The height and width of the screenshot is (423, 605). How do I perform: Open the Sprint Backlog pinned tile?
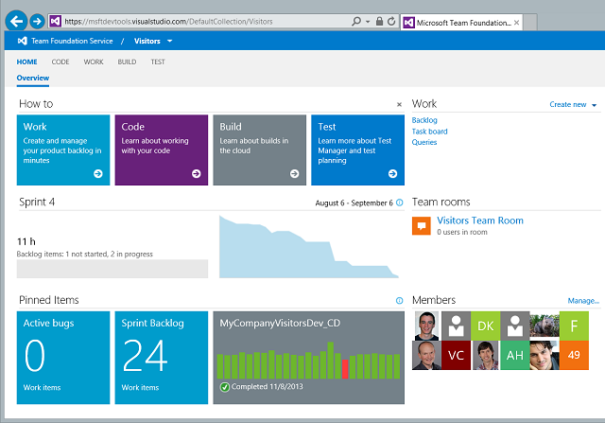tap(162, 358)
